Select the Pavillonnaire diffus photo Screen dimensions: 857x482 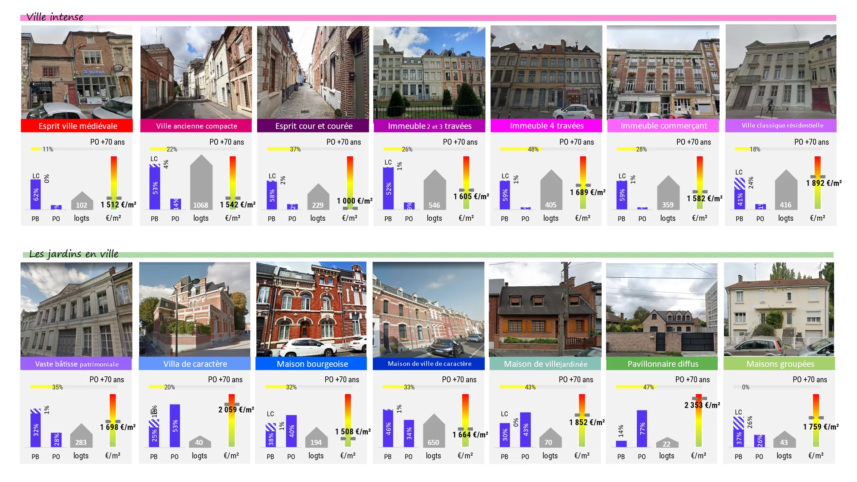click(662, 310)
